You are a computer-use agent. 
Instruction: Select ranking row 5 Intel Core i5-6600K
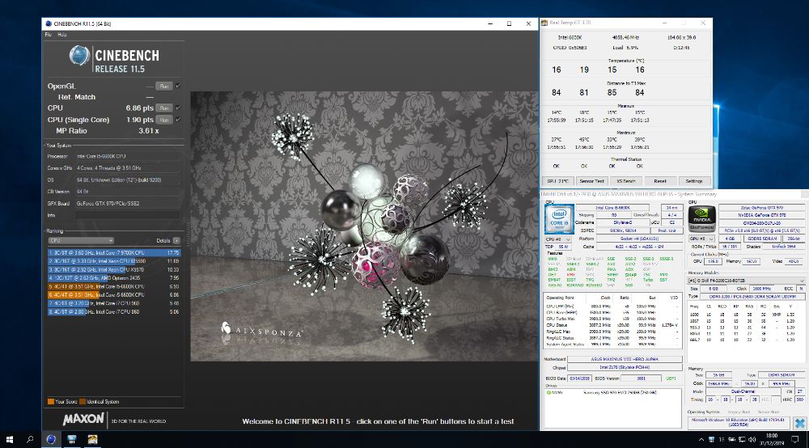[x=114, y=286]
